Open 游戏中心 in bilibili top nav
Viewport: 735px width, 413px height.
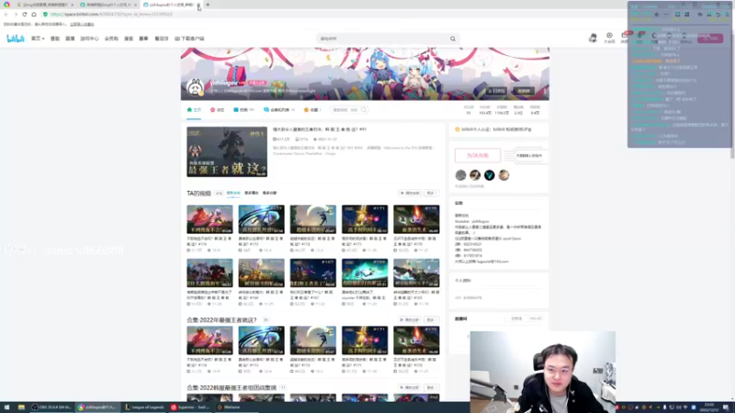click(89, 39)
